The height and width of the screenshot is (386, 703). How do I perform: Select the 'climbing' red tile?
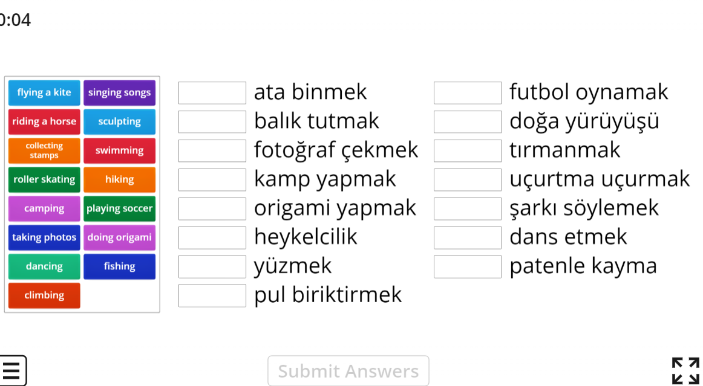(44, 295)
